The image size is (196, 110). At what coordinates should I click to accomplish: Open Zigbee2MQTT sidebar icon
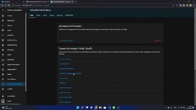coord(3,69)
